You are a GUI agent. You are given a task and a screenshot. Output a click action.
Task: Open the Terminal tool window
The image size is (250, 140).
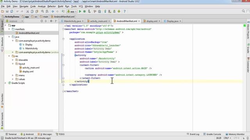coord(11,134)
